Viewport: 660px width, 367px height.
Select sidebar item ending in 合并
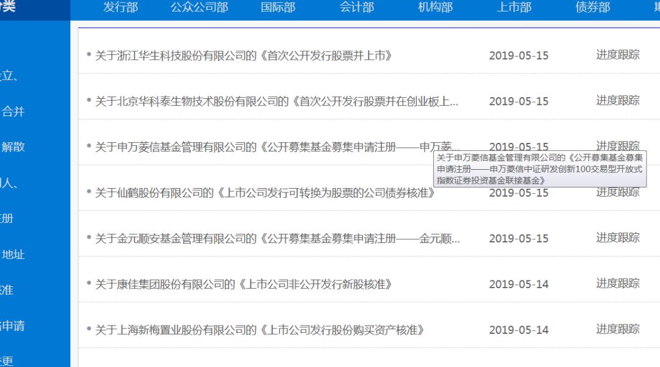coord(13,111)
